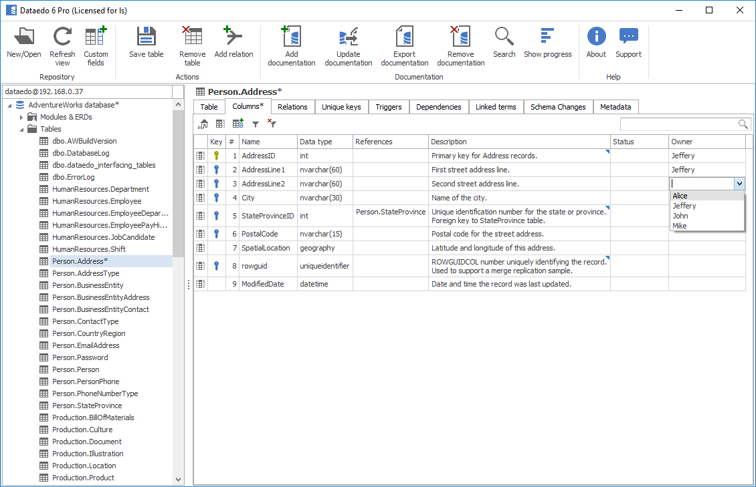
Task: Open the Export documentation tool
Action: point(404,38)
